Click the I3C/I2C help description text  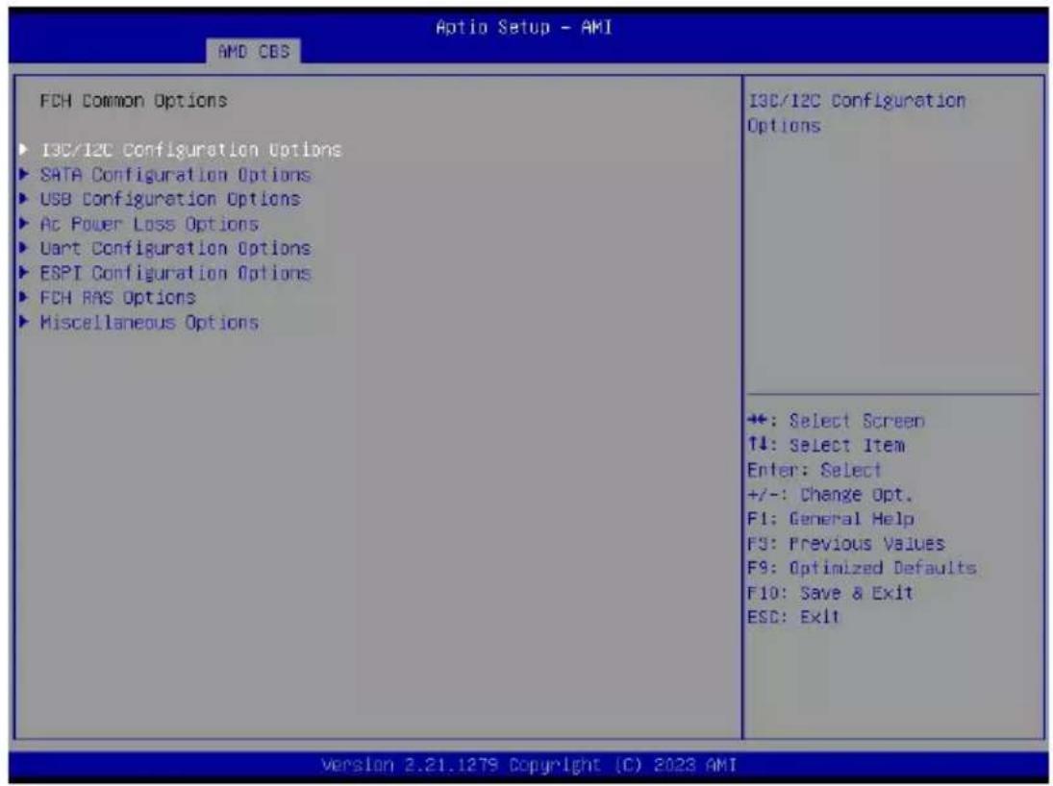[856, 112]
